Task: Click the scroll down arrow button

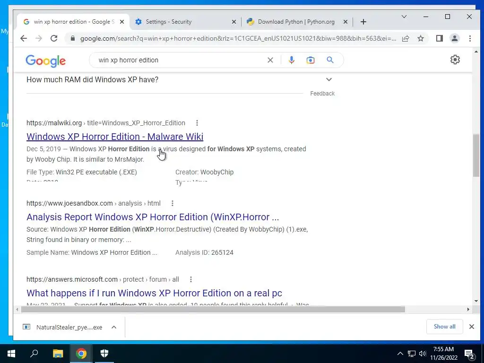Action: pyautogui.click(x=476, y=301)
